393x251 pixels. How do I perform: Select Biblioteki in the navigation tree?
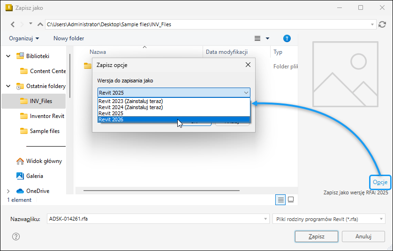pos(38,56)
